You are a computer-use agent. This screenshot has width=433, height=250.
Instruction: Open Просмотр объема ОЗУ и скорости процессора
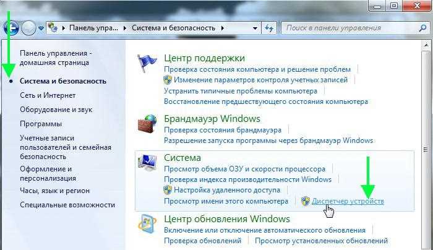(x=245, y=169)
